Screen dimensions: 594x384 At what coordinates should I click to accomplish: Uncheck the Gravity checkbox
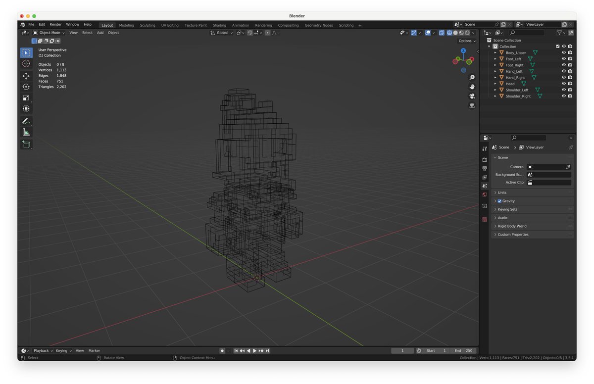pyautogui.click(x=499, y=201)
